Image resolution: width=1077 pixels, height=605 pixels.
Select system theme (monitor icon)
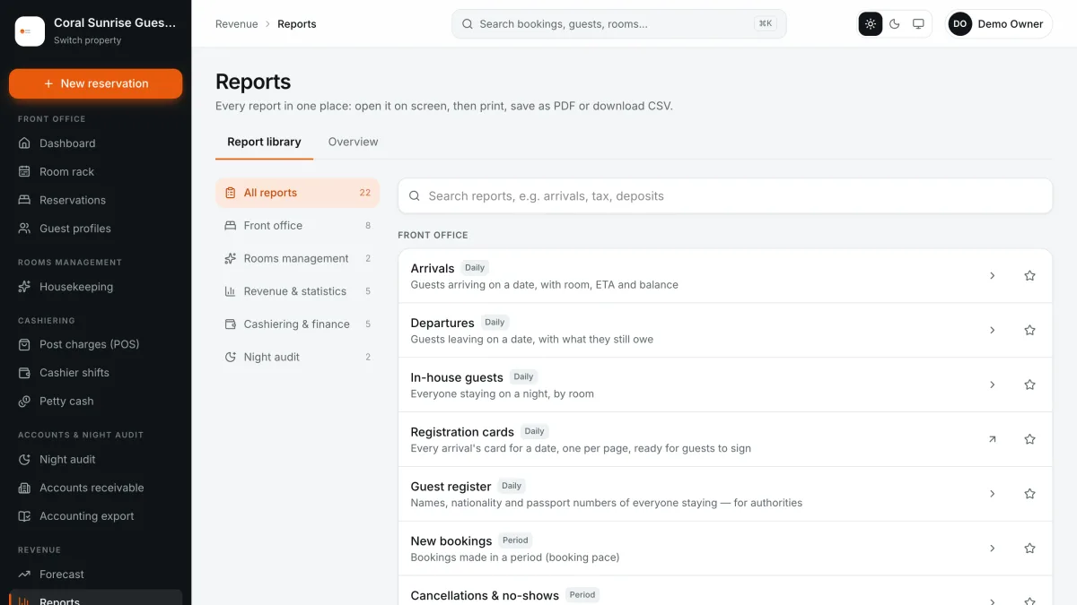(x=918, y=24)
